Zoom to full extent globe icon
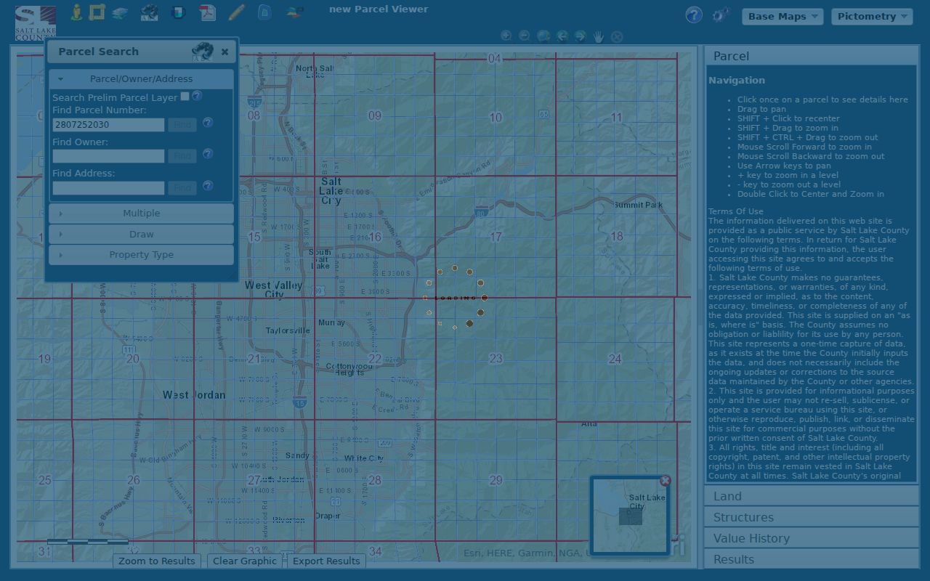 click(543, 36)
